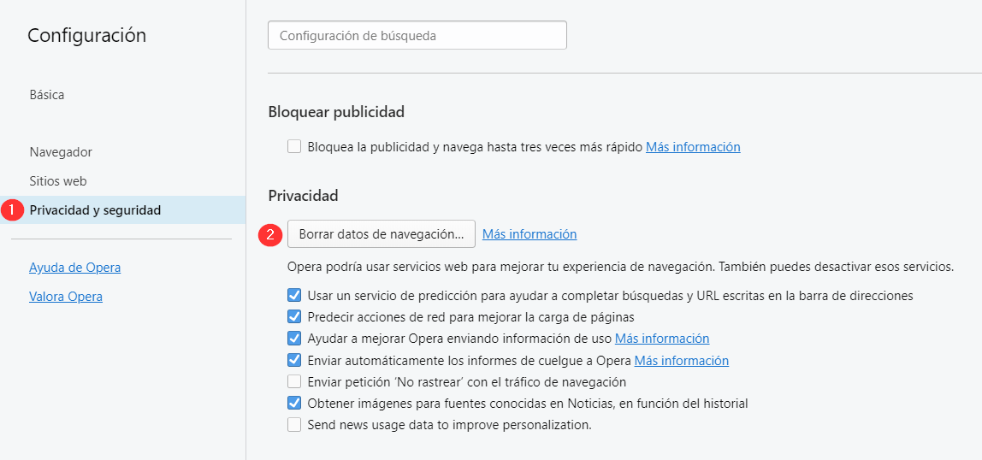Select the Privacidad section heading
Viewport: 982px width, 460px height.
(x=303, y=196)
